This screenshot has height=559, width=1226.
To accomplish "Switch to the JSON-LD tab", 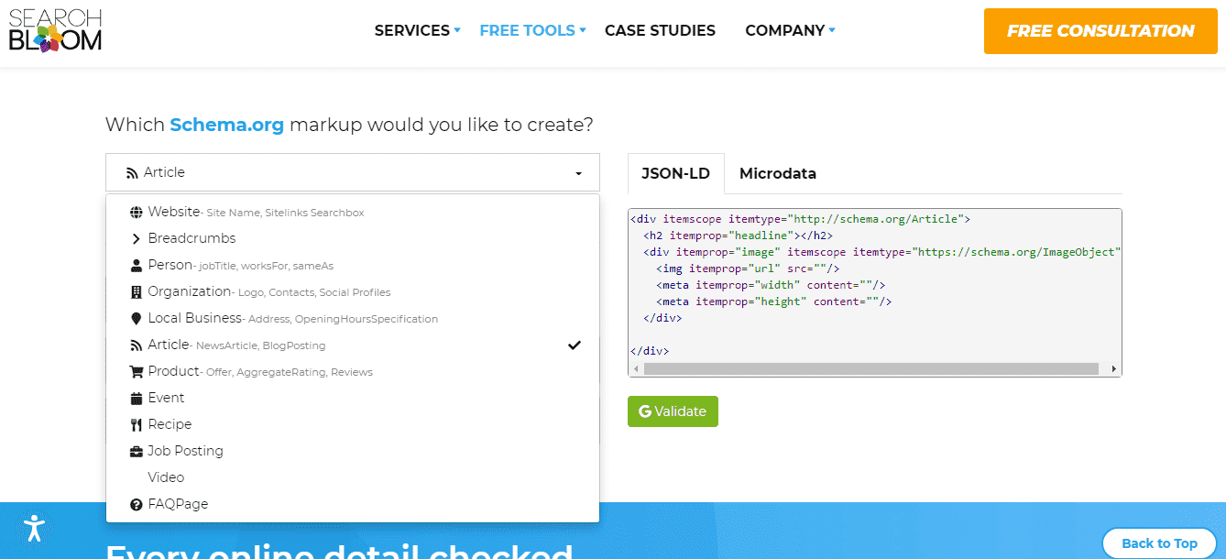I will 676,173.
